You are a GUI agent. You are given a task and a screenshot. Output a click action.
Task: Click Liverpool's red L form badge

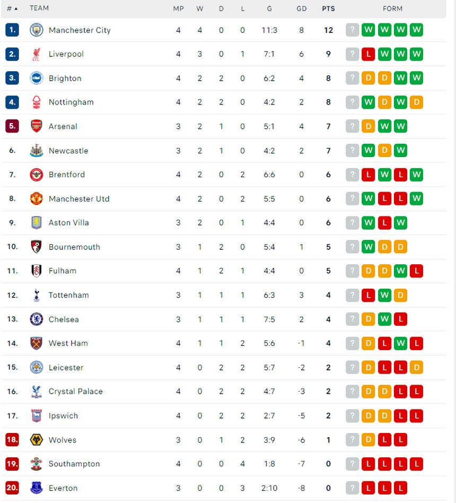[x=368, y=54]
